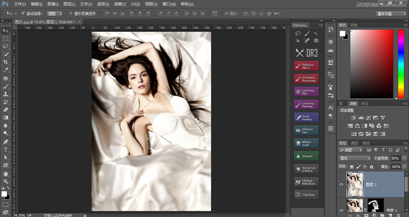Open 滤镜(T) menu
The image size is (409, 217).
[x=120, y=4]
